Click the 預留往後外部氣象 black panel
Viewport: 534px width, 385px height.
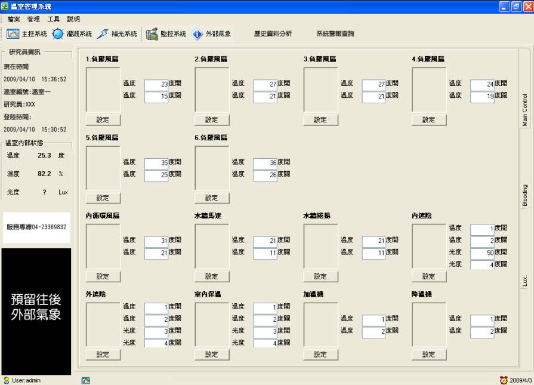[36, 312]
